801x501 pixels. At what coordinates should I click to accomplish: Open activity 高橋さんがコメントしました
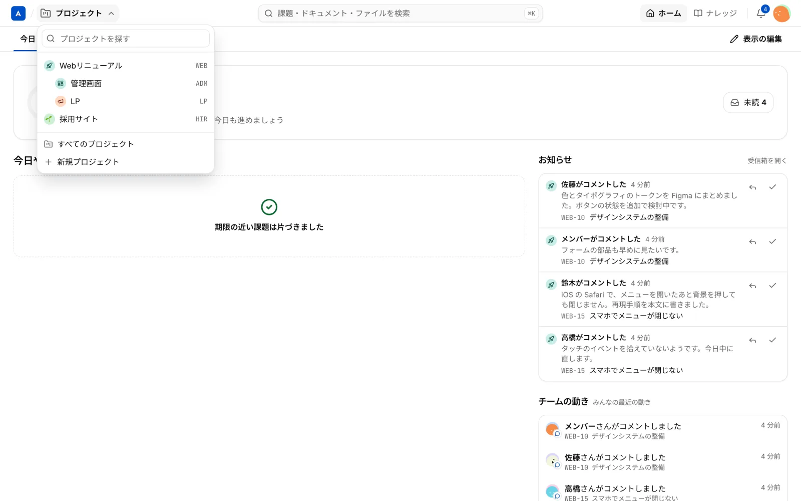point(663,492)
